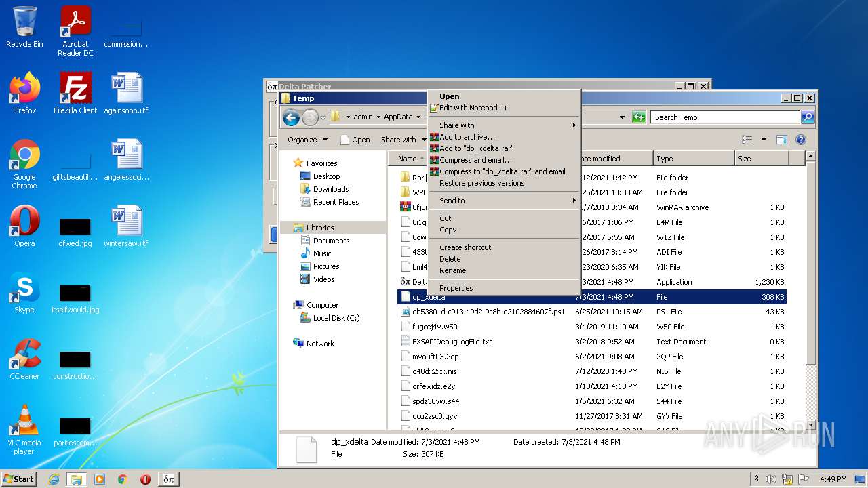The height and width of the screenshot is (488, 868).
Task: Select Downloads under Favorites
Action: tap(331, 189)
